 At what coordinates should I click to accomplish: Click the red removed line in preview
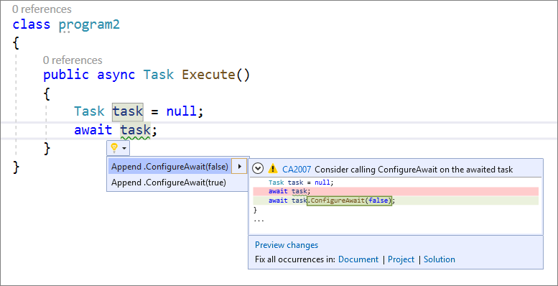click(x=396, y=192)
